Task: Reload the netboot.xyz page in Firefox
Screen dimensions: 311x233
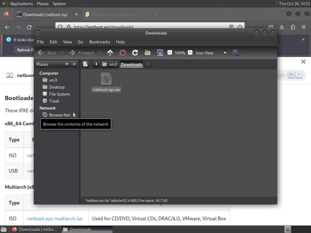Action: coord(29,27)
